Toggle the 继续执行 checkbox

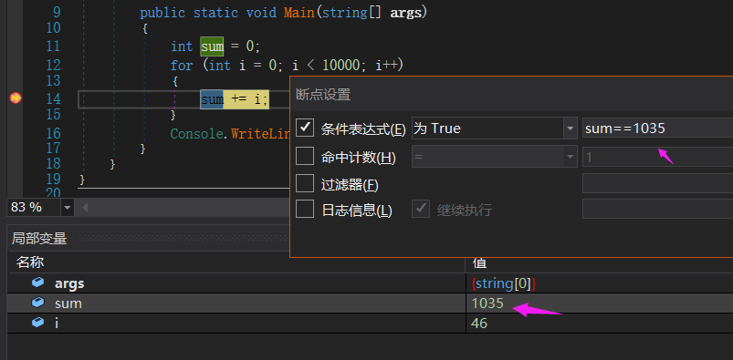pyautogui.click(x=421, y=209)
